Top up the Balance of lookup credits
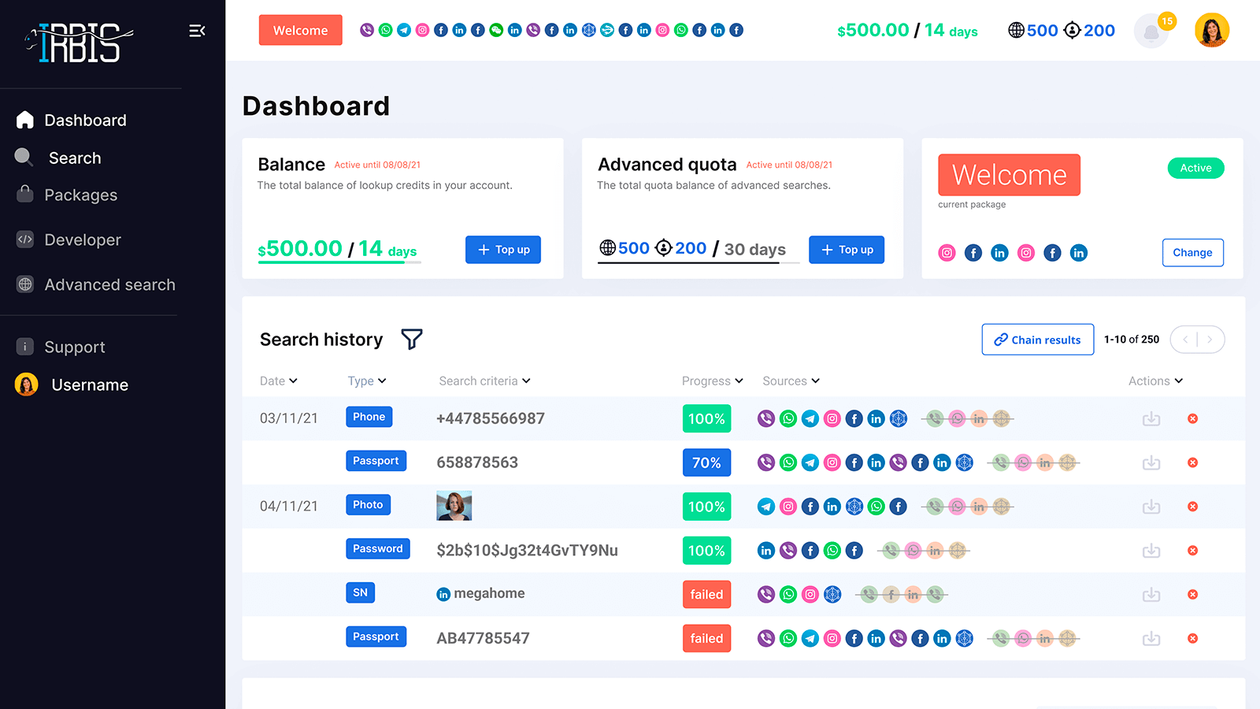This screenshot has height=709, width=1260. [502, 250]
